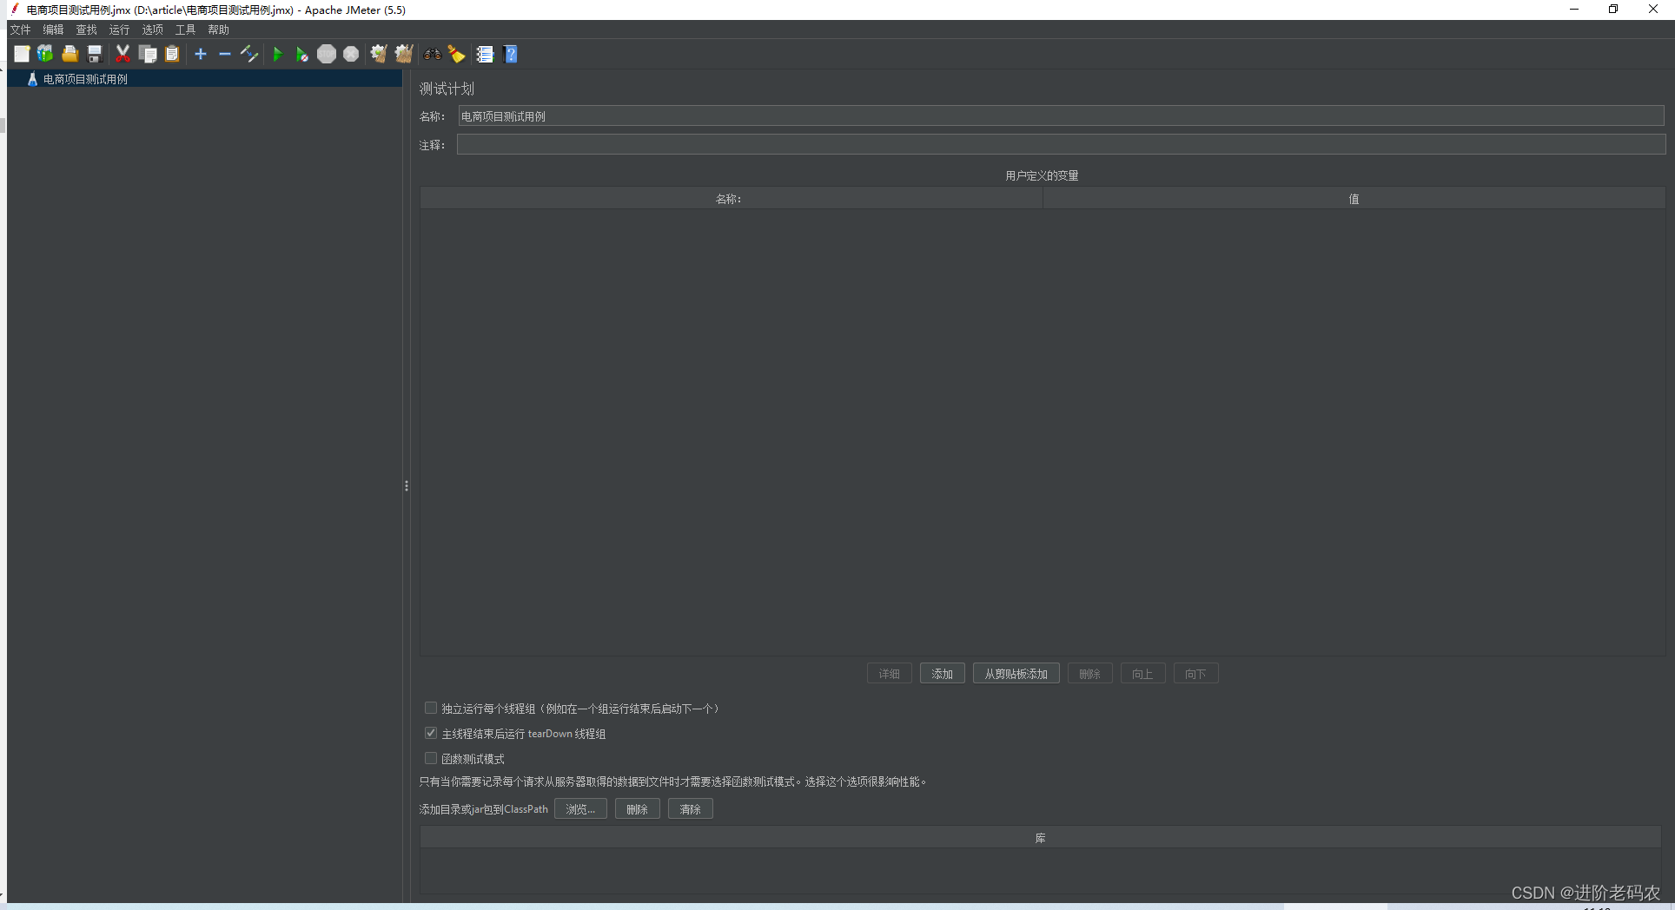
Task: Copy the selected element
Action: pos(148,54)
